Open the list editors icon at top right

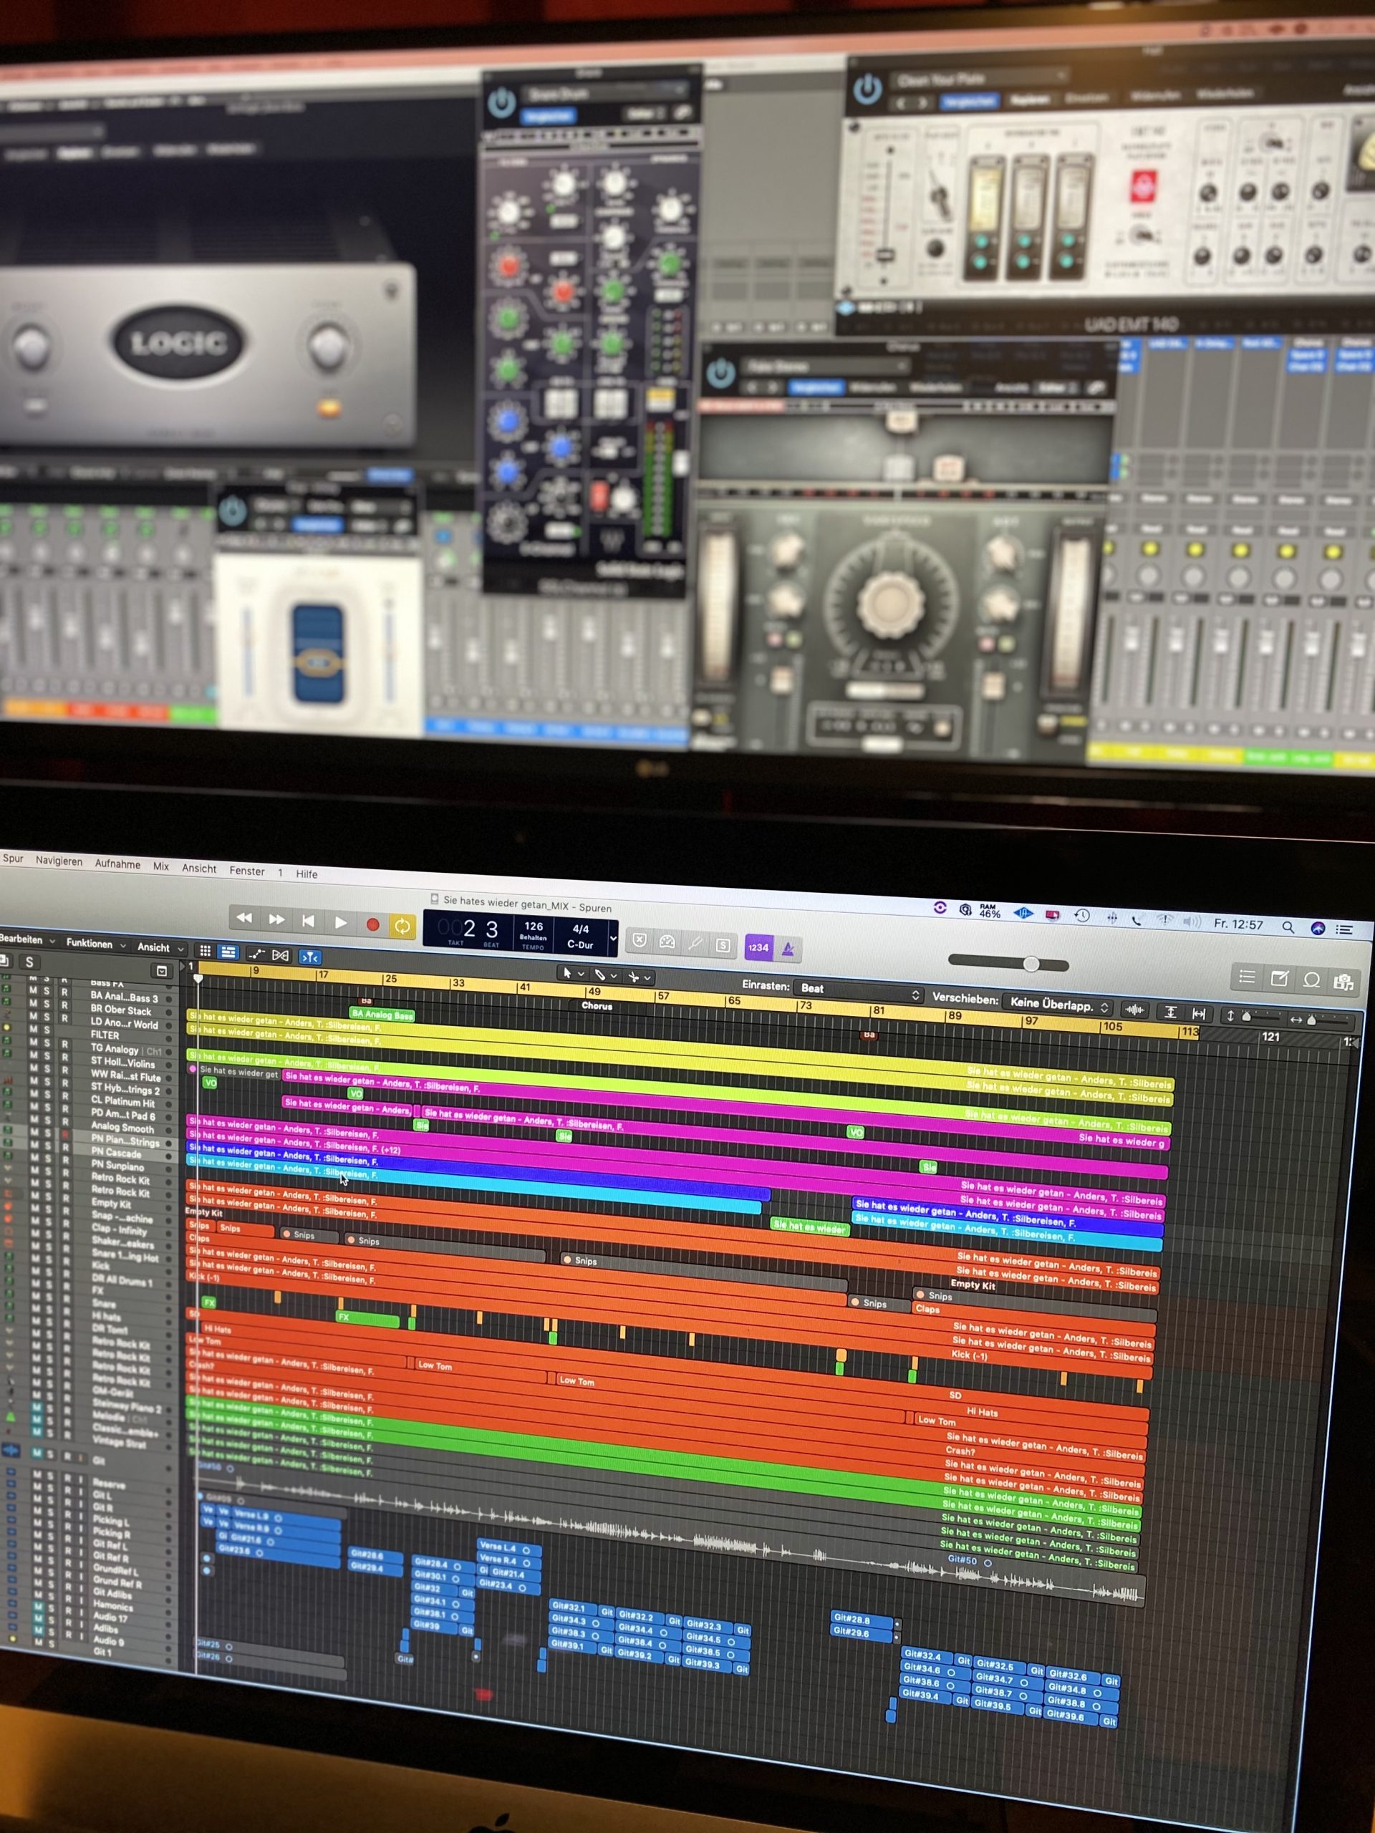point(1247,978)
